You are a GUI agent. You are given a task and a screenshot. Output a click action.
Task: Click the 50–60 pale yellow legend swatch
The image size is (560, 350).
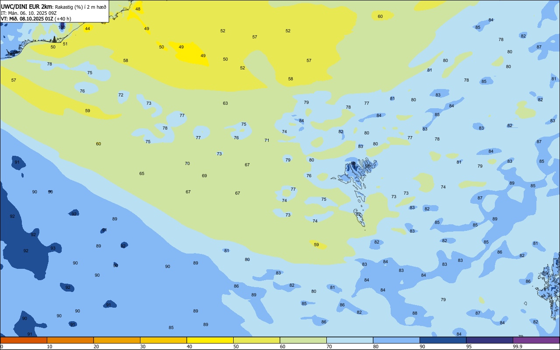pos(256,340)
